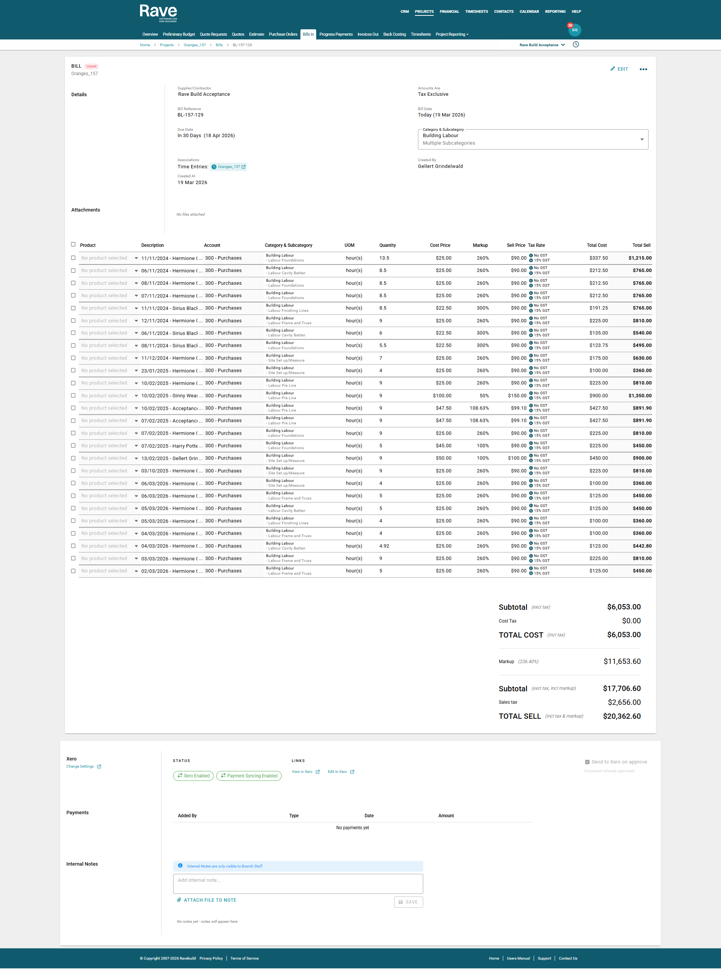
Task: Open the Rave Build Acceptance branch dropdown
Action: 542,45
